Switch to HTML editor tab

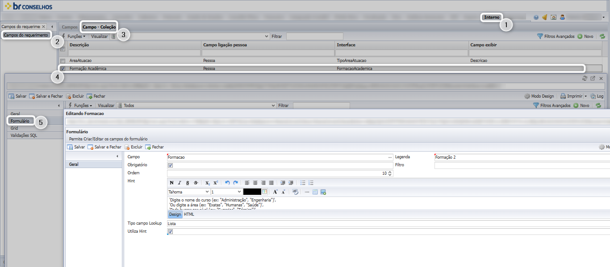pyautogui.click(x=189, y=214)
